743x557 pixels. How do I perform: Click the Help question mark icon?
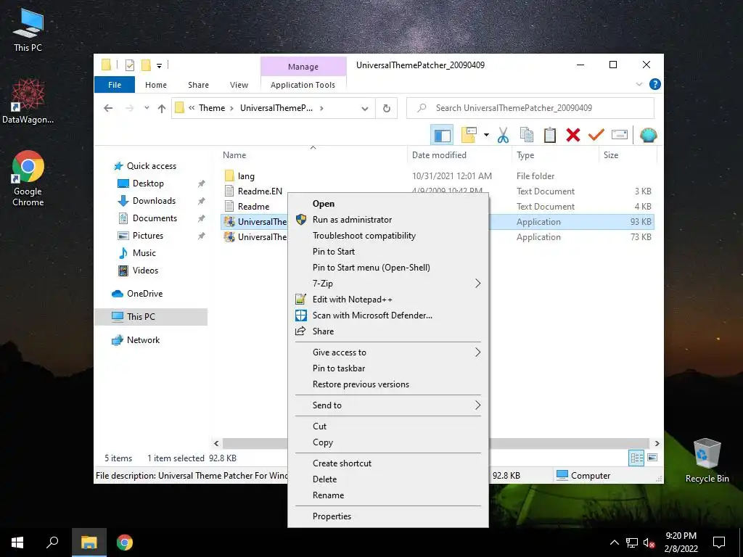pyautogui.click(x=655, y=84)
